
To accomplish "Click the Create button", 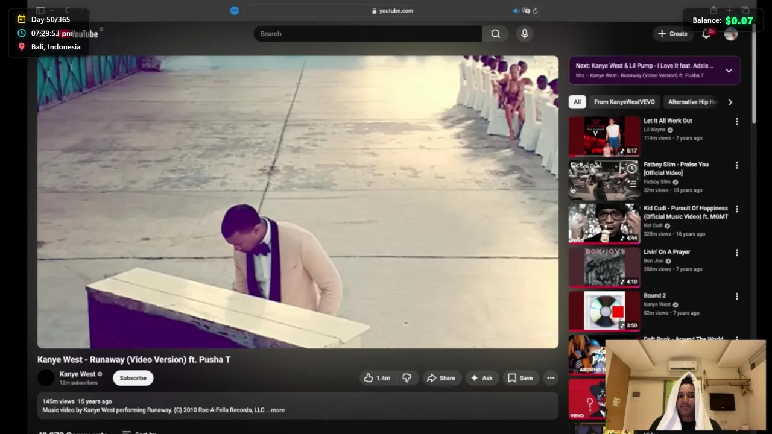I will pos(672,34).
